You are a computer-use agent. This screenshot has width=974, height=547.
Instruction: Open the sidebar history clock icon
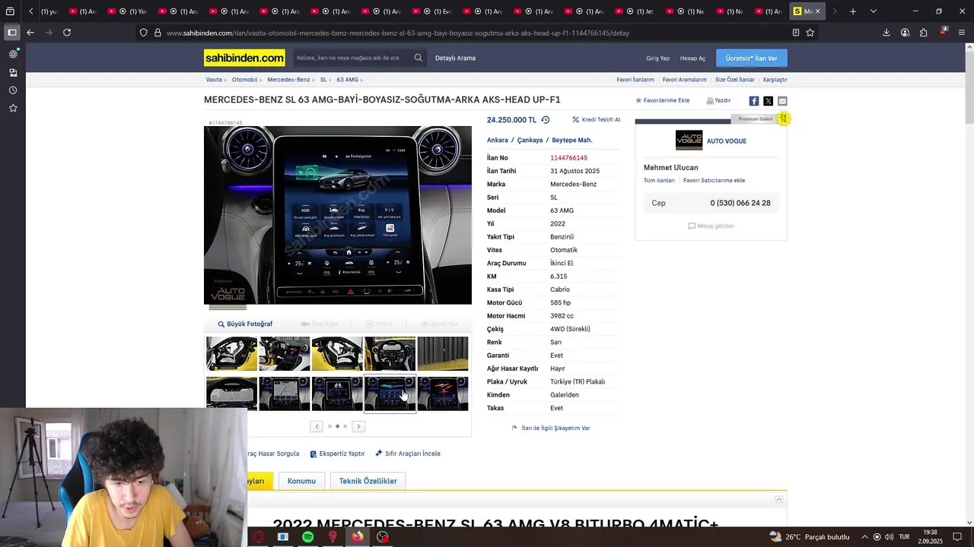point(13,90)
